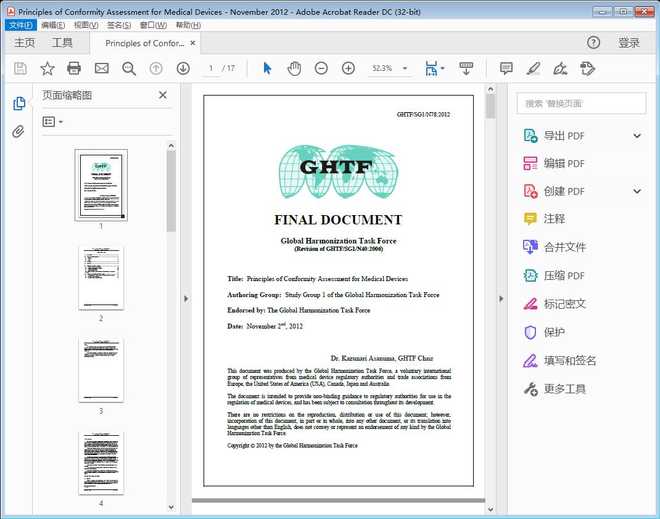
Task: Open Page Thumbnails panel icon
Action: (x=19, y=104)
